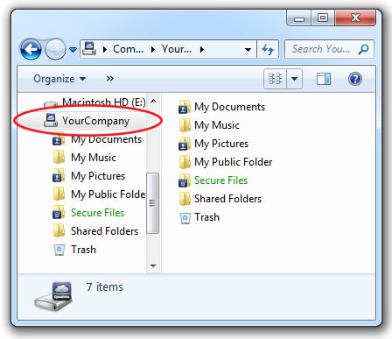Change the view with the views button
This screenshot has height=339, width=392.
point(275,79)
